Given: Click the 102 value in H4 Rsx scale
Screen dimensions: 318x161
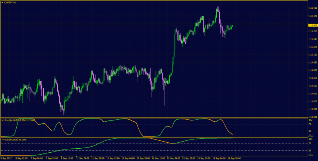Looking at the screenshot, I should pyautogui.click(x=311, y=139).
